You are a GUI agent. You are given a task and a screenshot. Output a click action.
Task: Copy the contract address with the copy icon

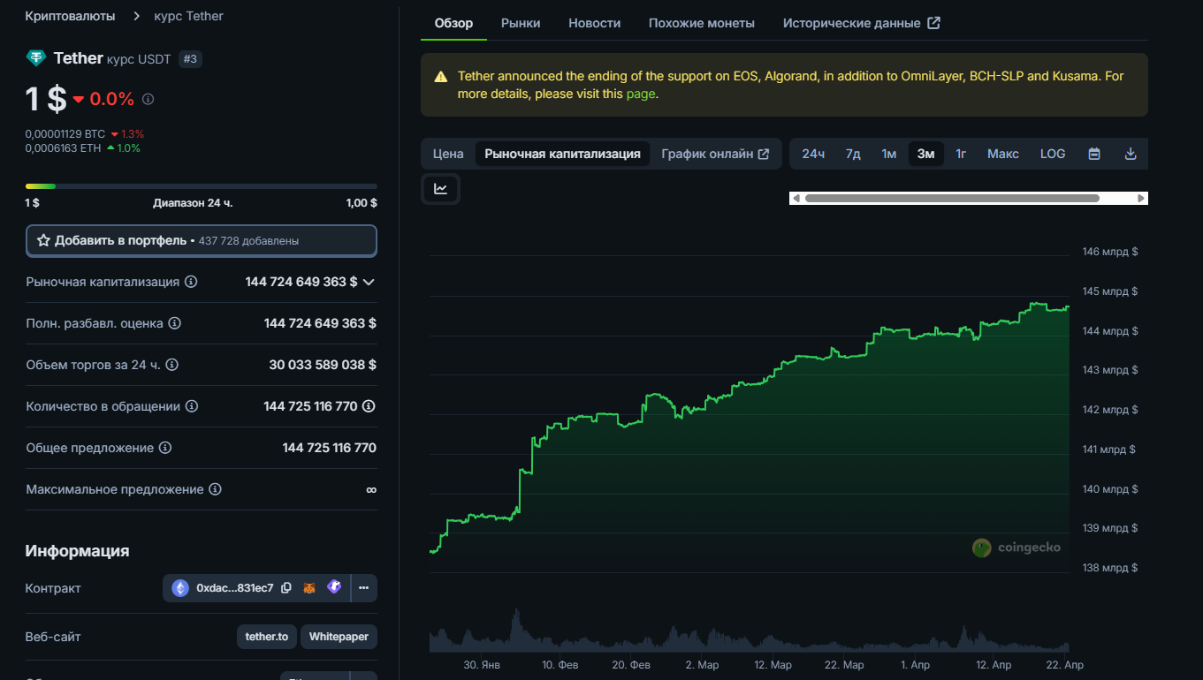coord(286,588)
